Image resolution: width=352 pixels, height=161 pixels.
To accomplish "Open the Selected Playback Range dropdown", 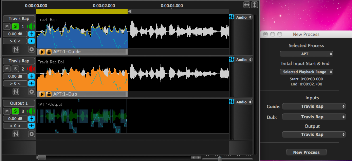I will (306, 72).
